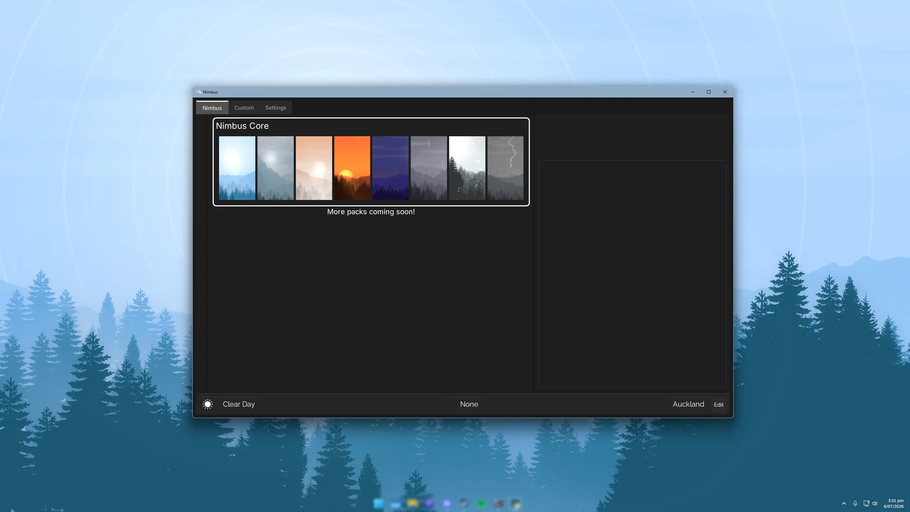The height and width of the screenshot is (512, 910).
Task: Open the Settings tab
Action: point(276,108)
